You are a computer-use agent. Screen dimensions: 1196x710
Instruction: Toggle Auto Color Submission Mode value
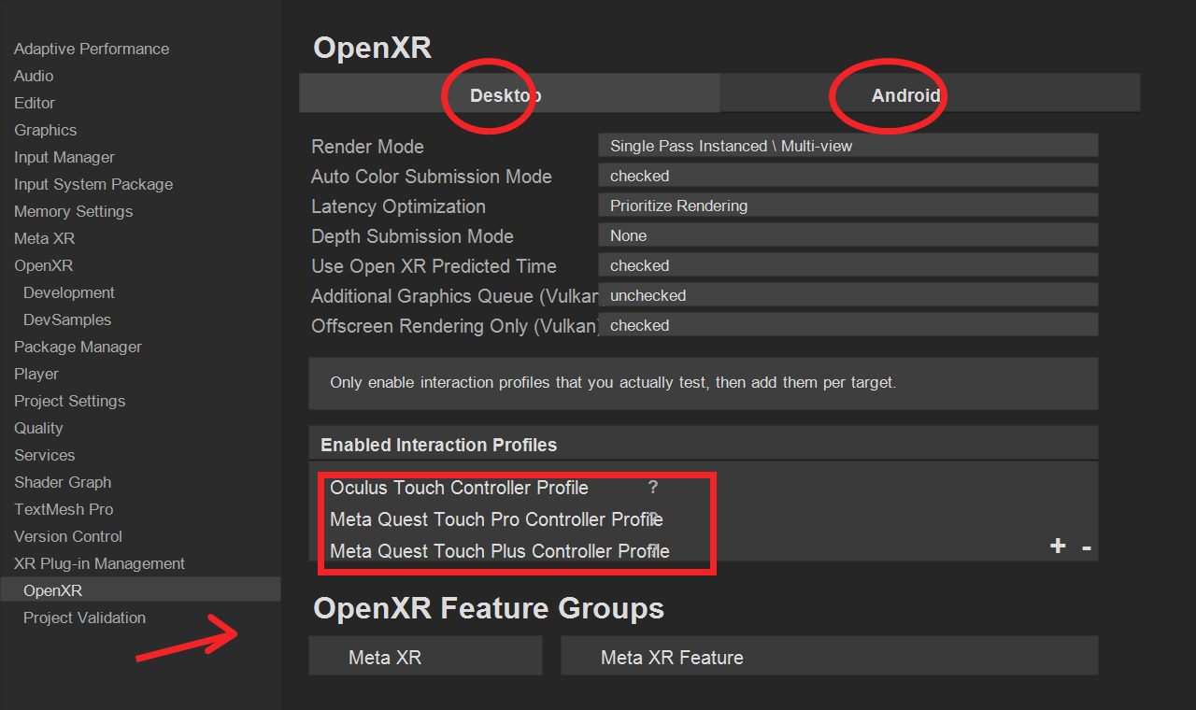(847, 176)
